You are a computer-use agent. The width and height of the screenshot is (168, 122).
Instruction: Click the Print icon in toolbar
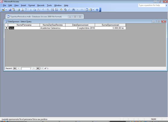(18, 9)
